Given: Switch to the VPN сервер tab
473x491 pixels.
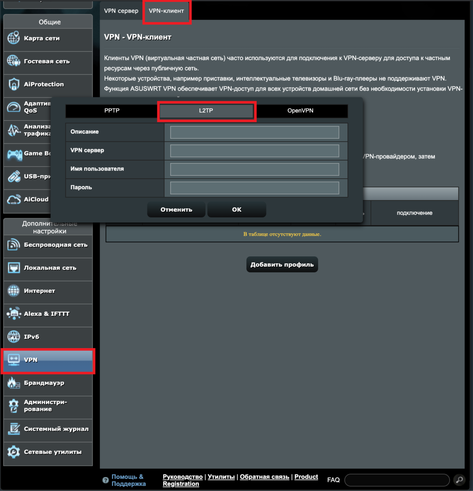Looking at the screenshot, I should click(121, 11).
